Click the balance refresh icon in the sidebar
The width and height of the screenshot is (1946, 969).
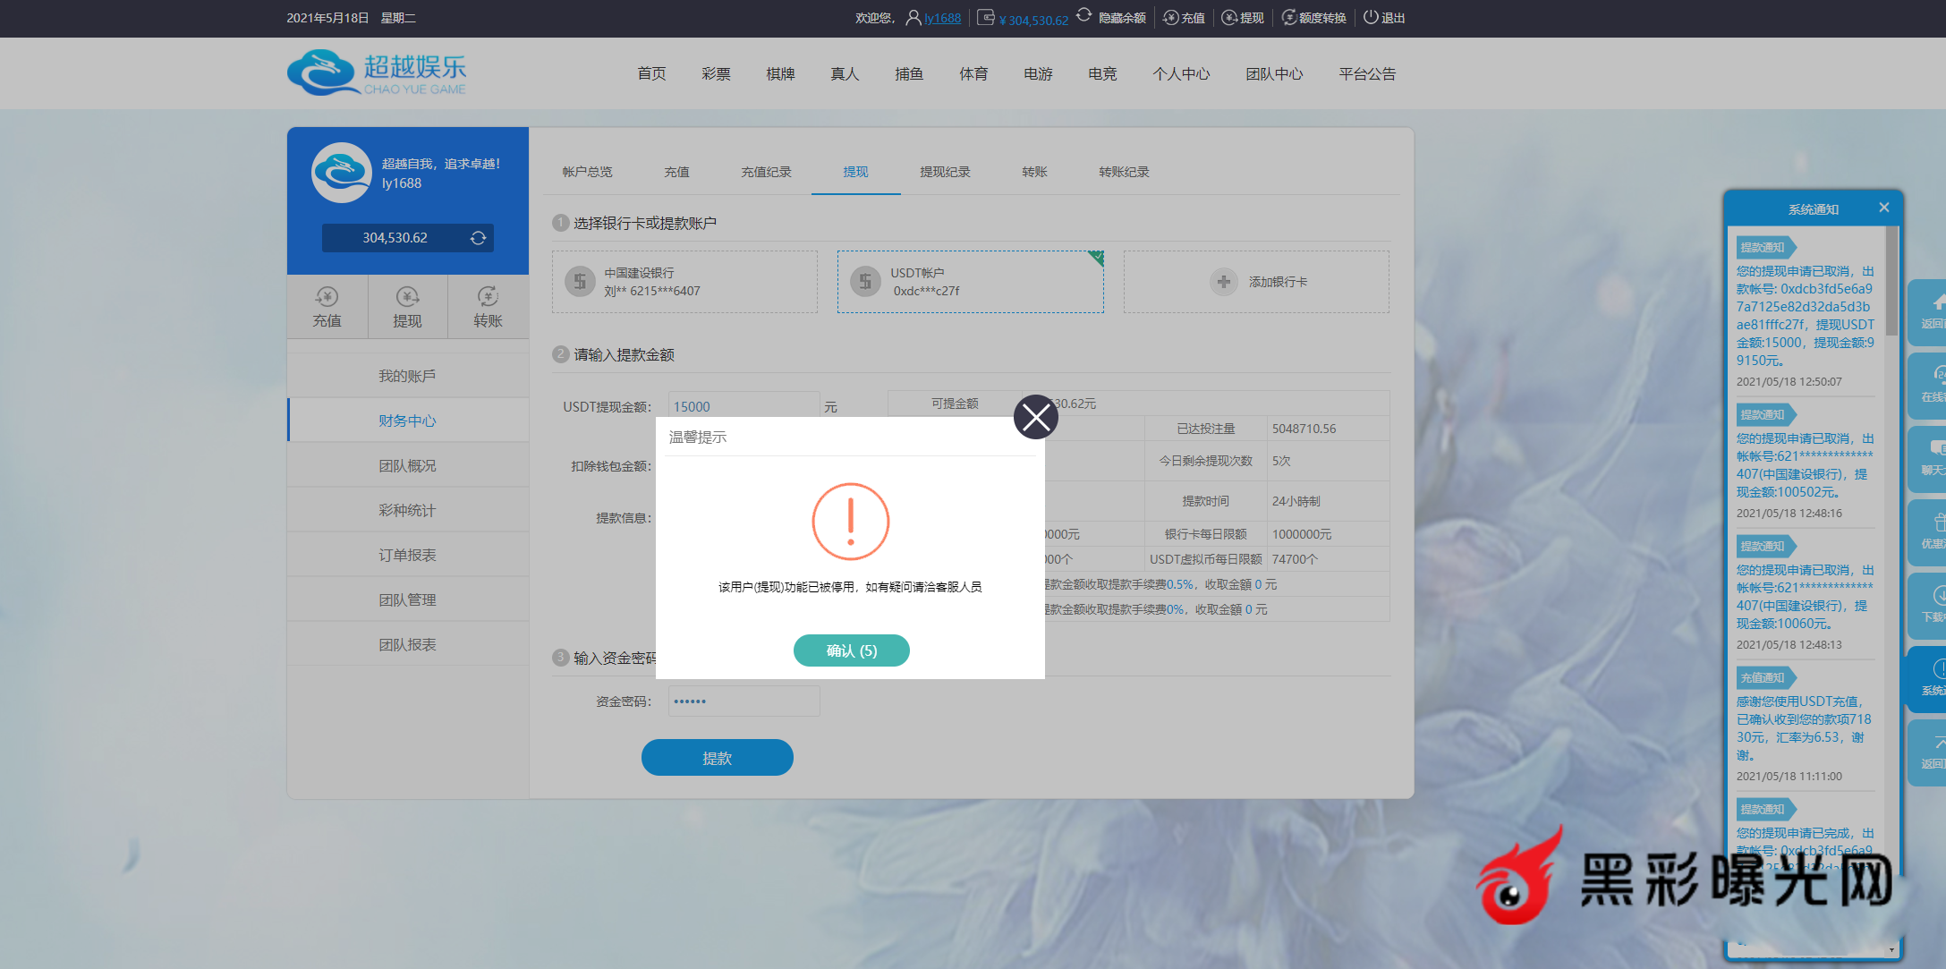coord(478,238)
